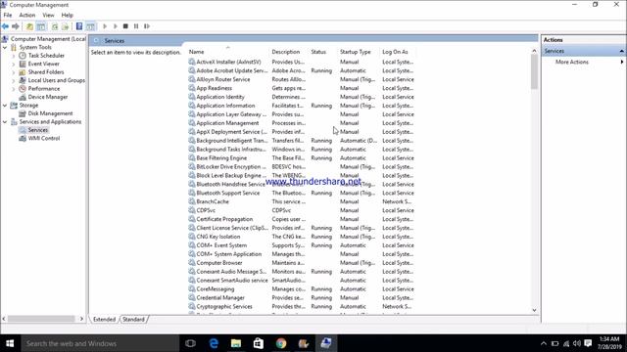Expand the Shared Folders node
The height and width of the screenshot is (352, 627).
(13, 72)
